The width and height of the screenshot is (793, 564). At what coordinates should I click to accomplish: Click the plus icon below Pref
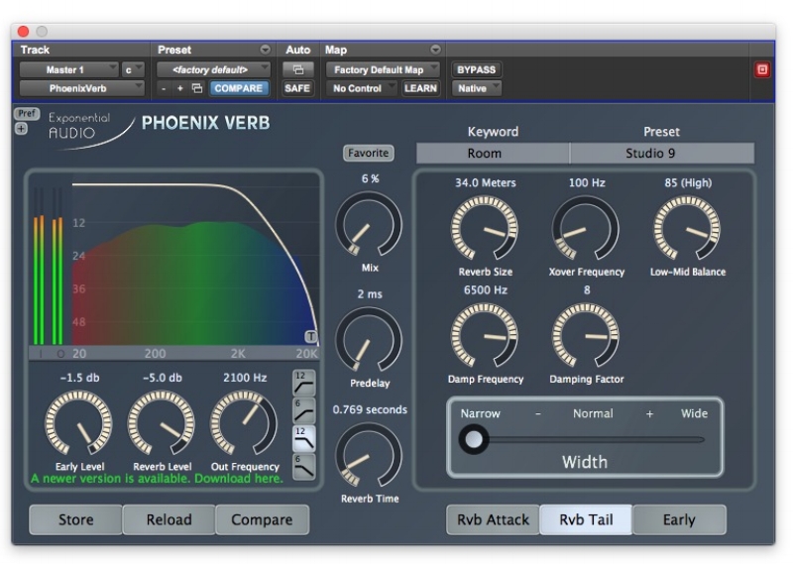[21, 129]
